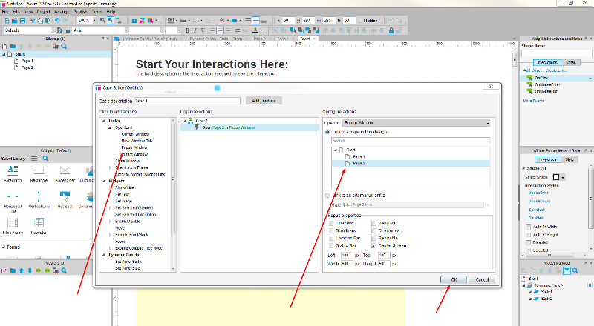Click Cancel in the Case Editor
The height and width of the screenshot is (326, 594).
(x=482, y=280)
